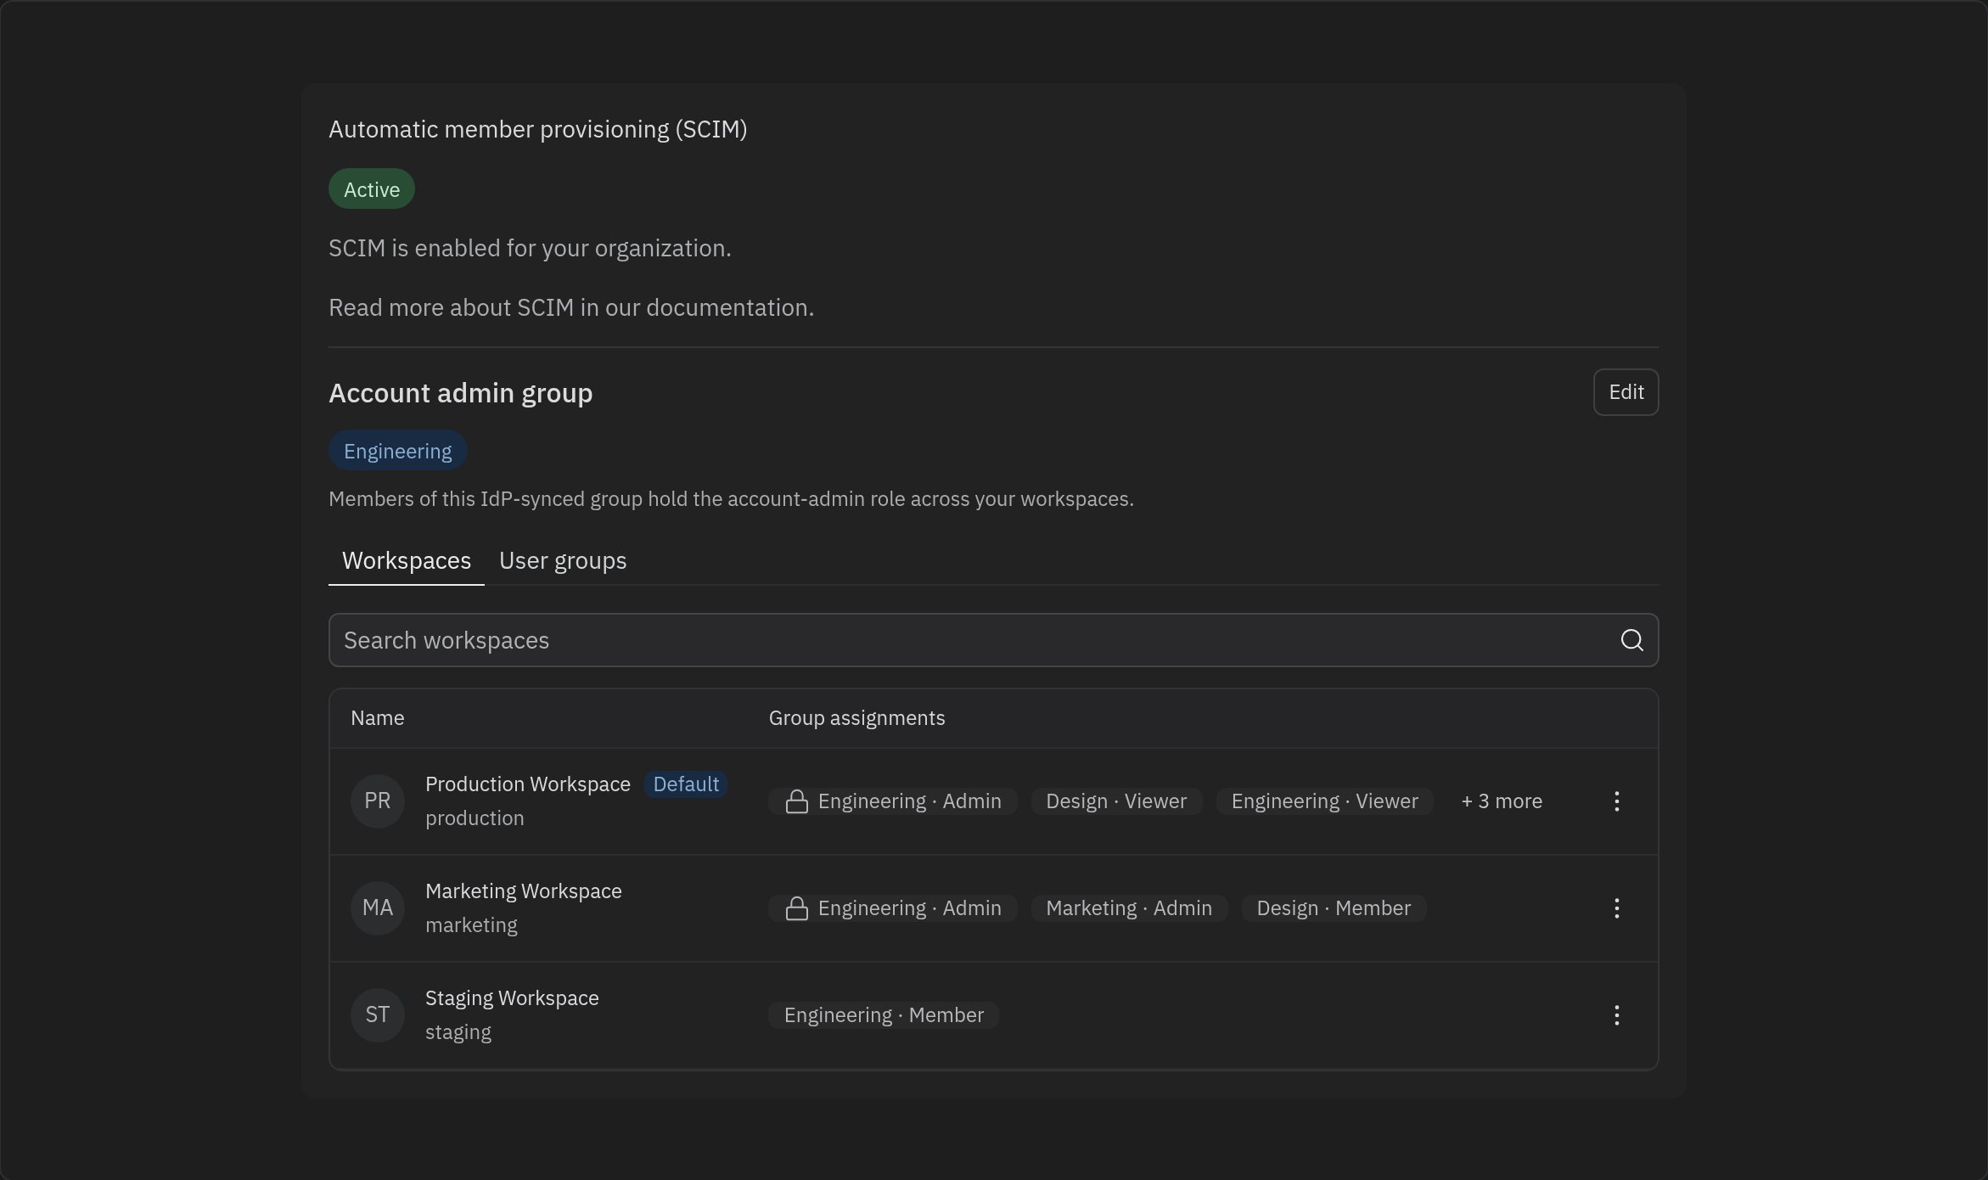This screenshot has height=1180, width=1988.
Task: Open the SCIM documentation link text
Action: coord(571,307)
